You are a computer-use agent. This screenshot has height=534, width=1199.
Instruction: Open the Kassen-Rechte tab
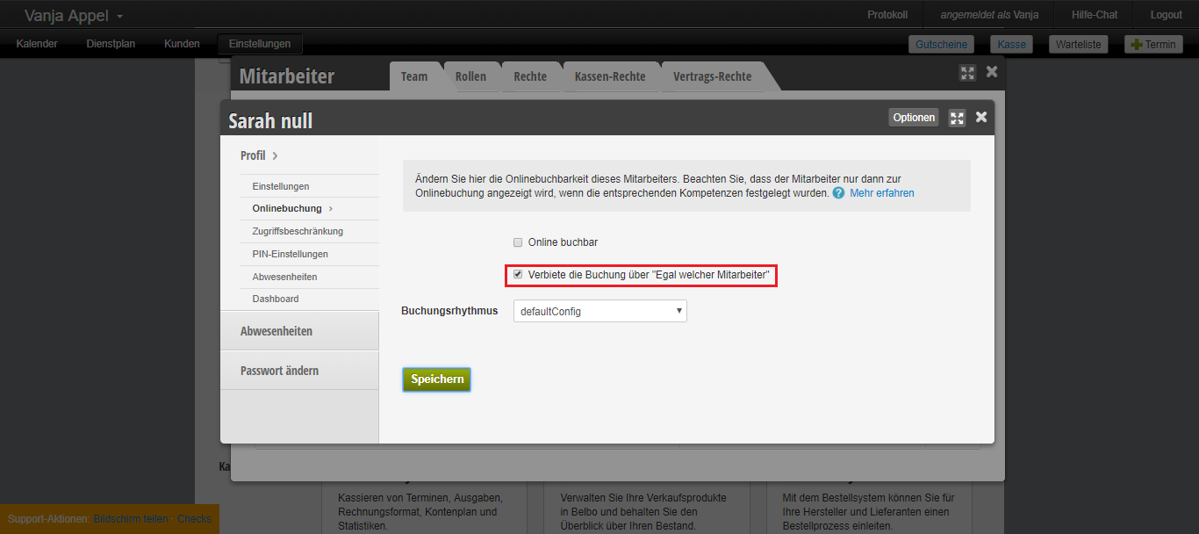(610, 76)
